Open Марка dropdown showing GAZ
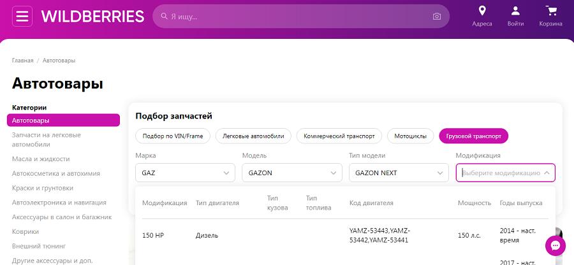Screen dimensions: 574x265 pyautogui.click(x=185, y=173)
